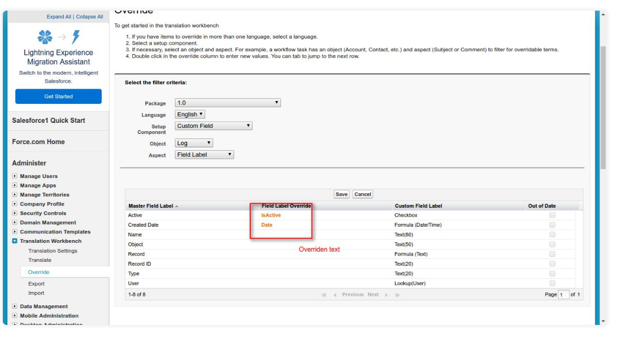This screenshot has height=340, width=624.
Task: Click the page vertical scrollbar
Action: [x=603, y=108]
